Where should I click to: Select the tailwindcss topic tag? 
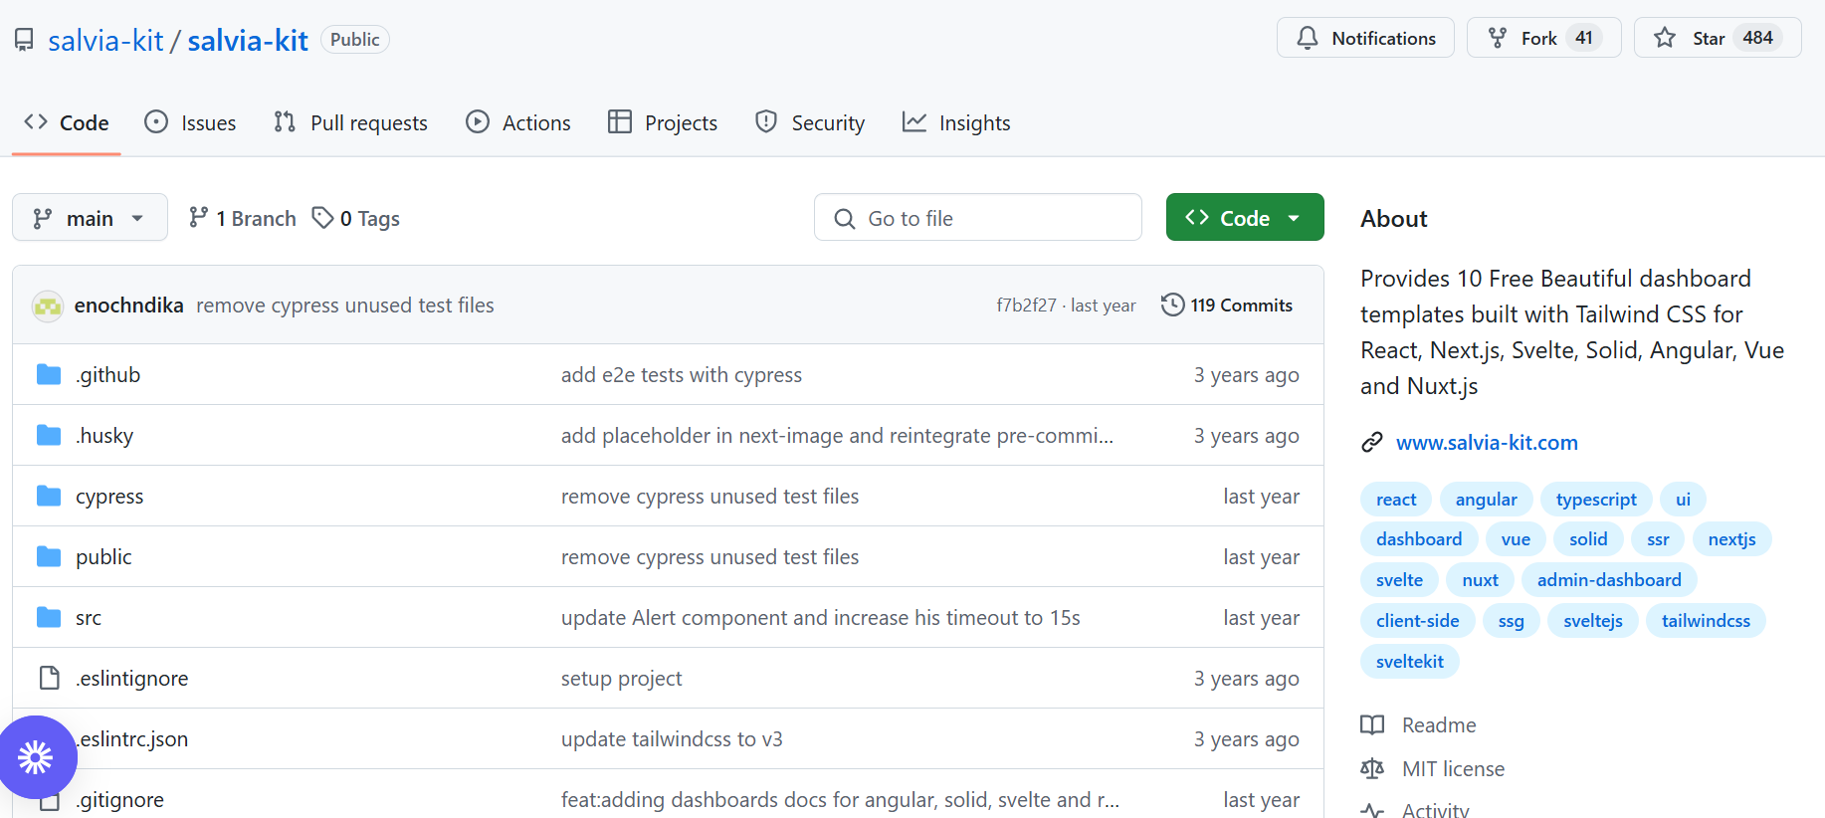pos(1706,621)
